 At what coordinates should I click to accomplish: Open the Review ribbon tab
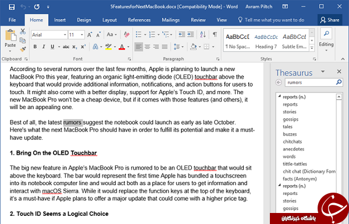[x=198, y=20]
